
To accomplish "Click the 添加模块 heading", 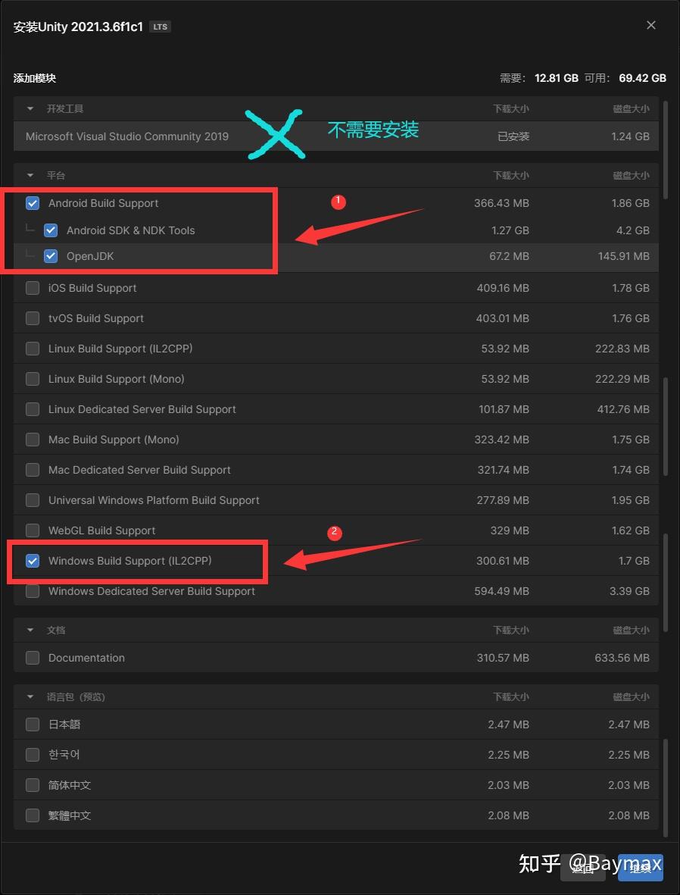I will [x=35, y=78].
